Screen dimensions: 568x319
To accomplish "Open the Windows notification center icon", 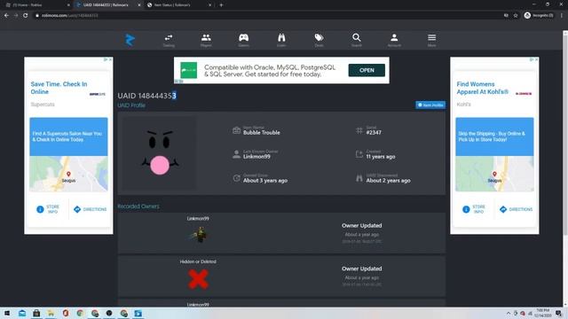I will [559, 313].
